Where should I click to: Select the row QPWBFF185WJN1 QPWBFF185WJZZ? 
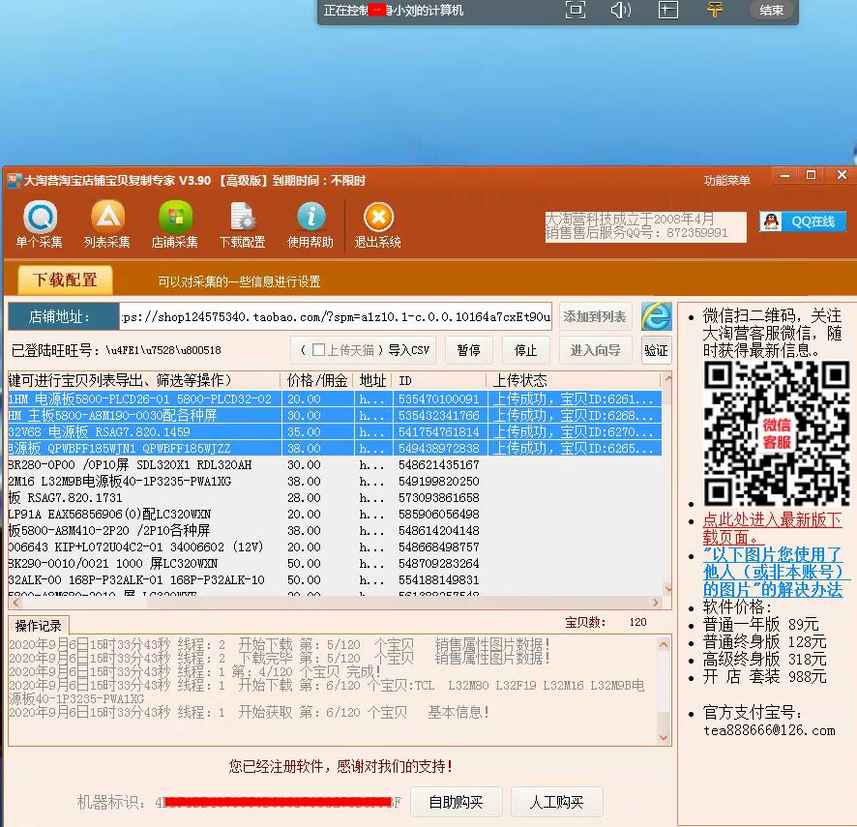tap(335, 448)
